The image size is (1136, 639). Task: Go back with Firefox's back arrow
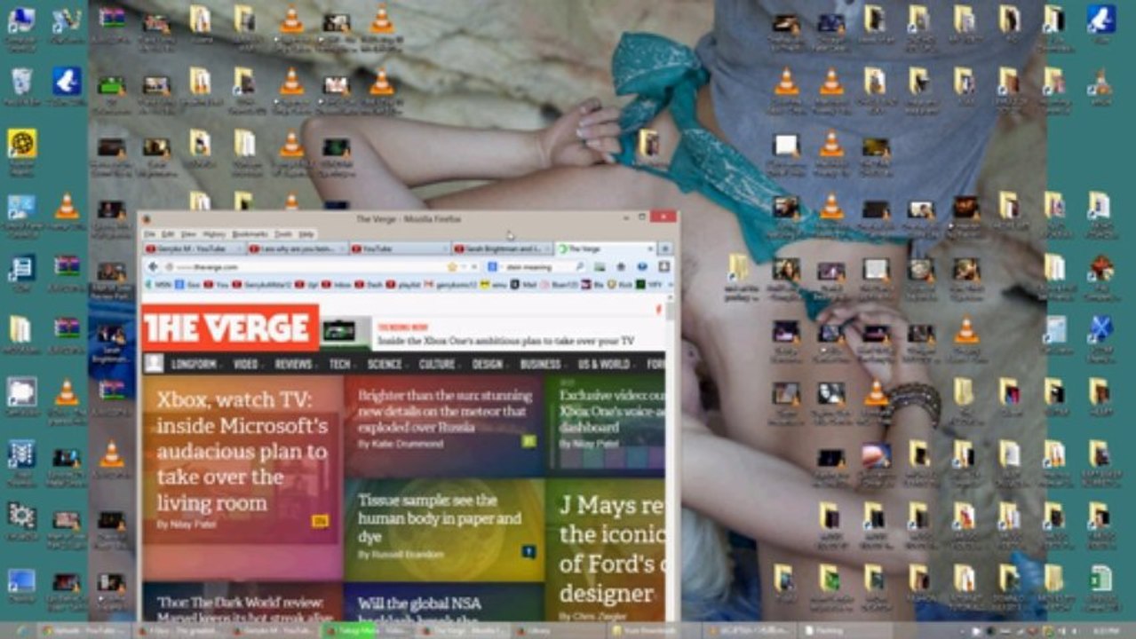153,266
